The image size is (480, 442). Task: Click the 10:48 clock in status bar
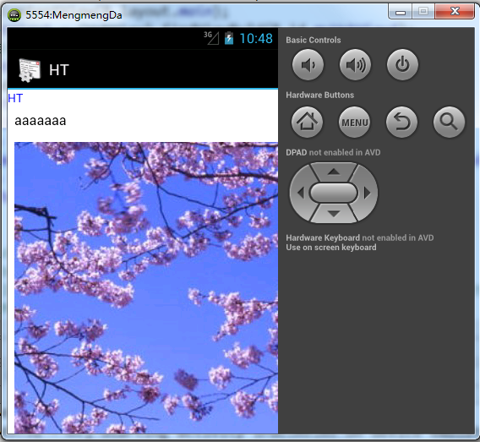tap(256, 39)
